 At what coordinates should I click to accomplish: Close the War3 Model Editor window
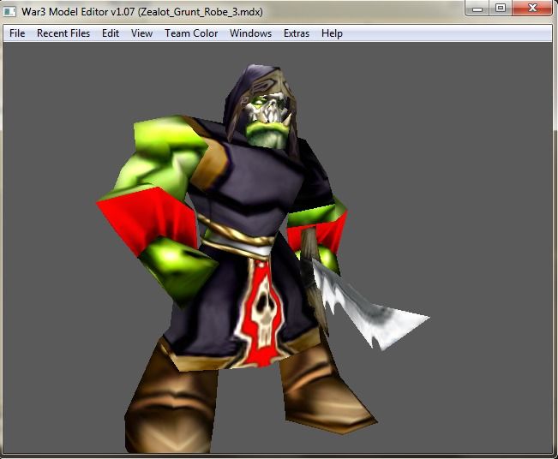point(532,9)
